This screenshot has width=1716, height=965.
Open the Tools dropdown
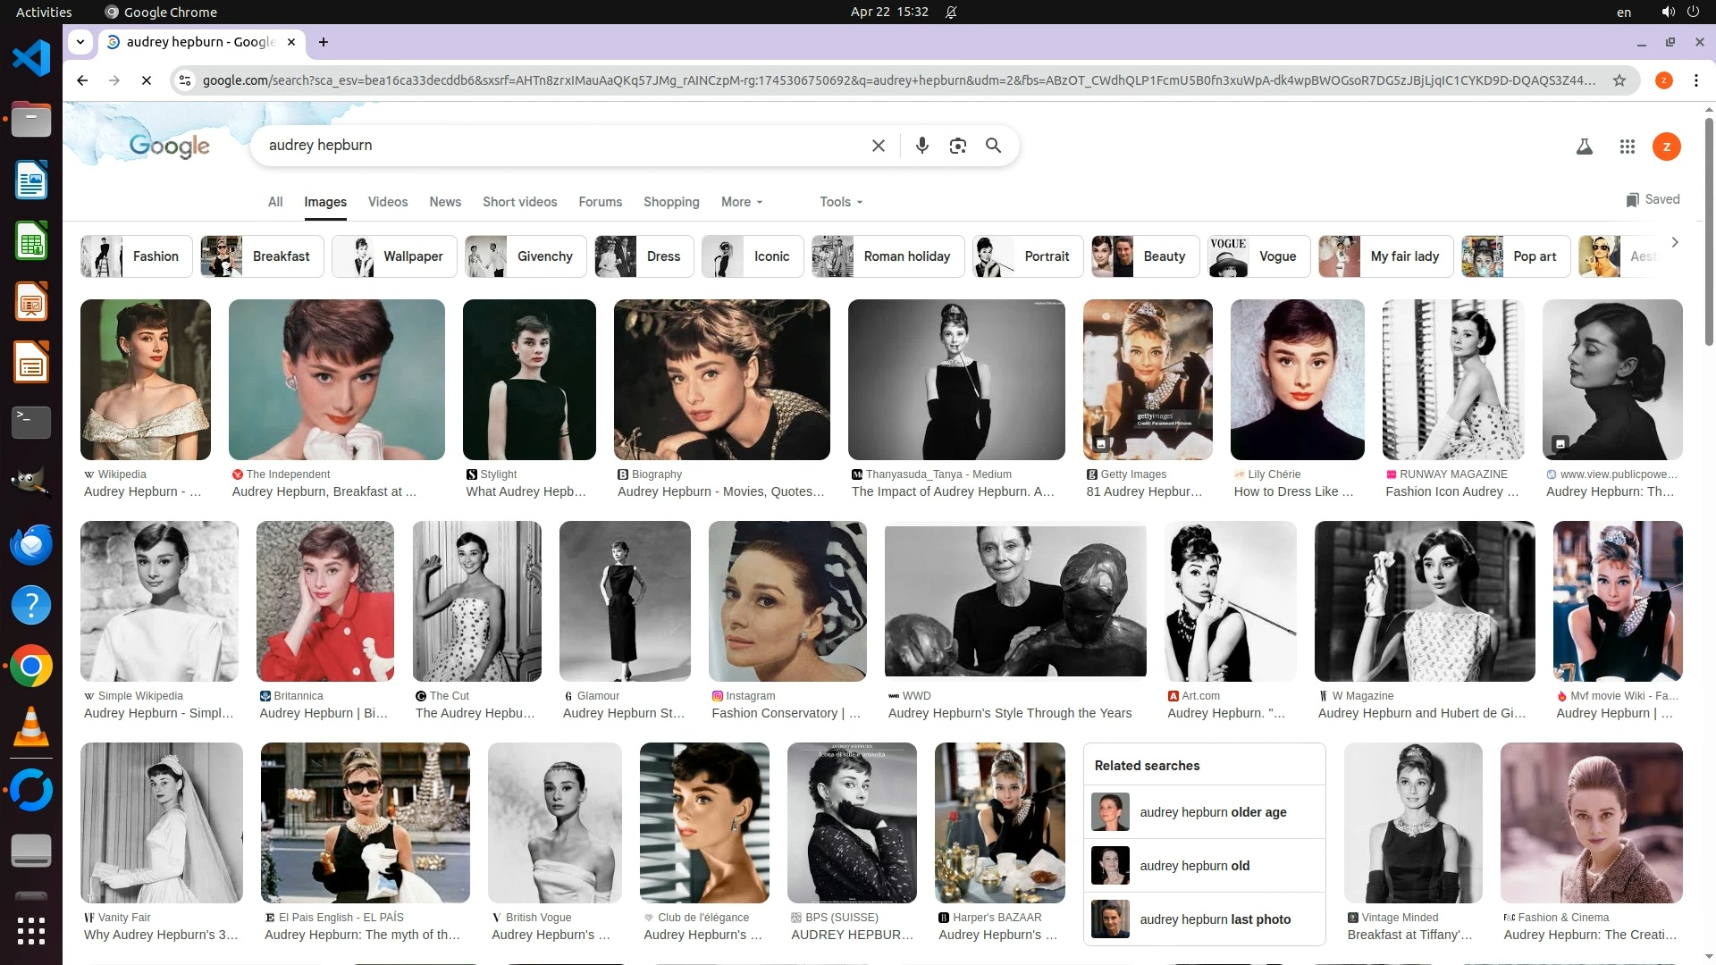(841, 202)
